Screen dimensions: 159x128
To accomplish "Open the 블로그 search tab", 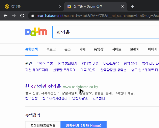I will tap(51, 49).
